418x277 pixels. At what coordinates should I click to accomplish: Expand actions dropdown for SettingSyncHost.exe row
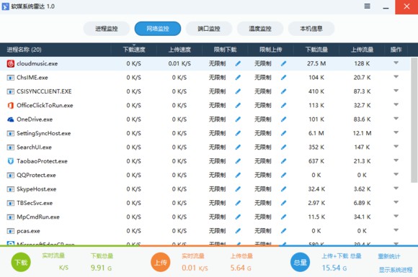coord(396,132)
